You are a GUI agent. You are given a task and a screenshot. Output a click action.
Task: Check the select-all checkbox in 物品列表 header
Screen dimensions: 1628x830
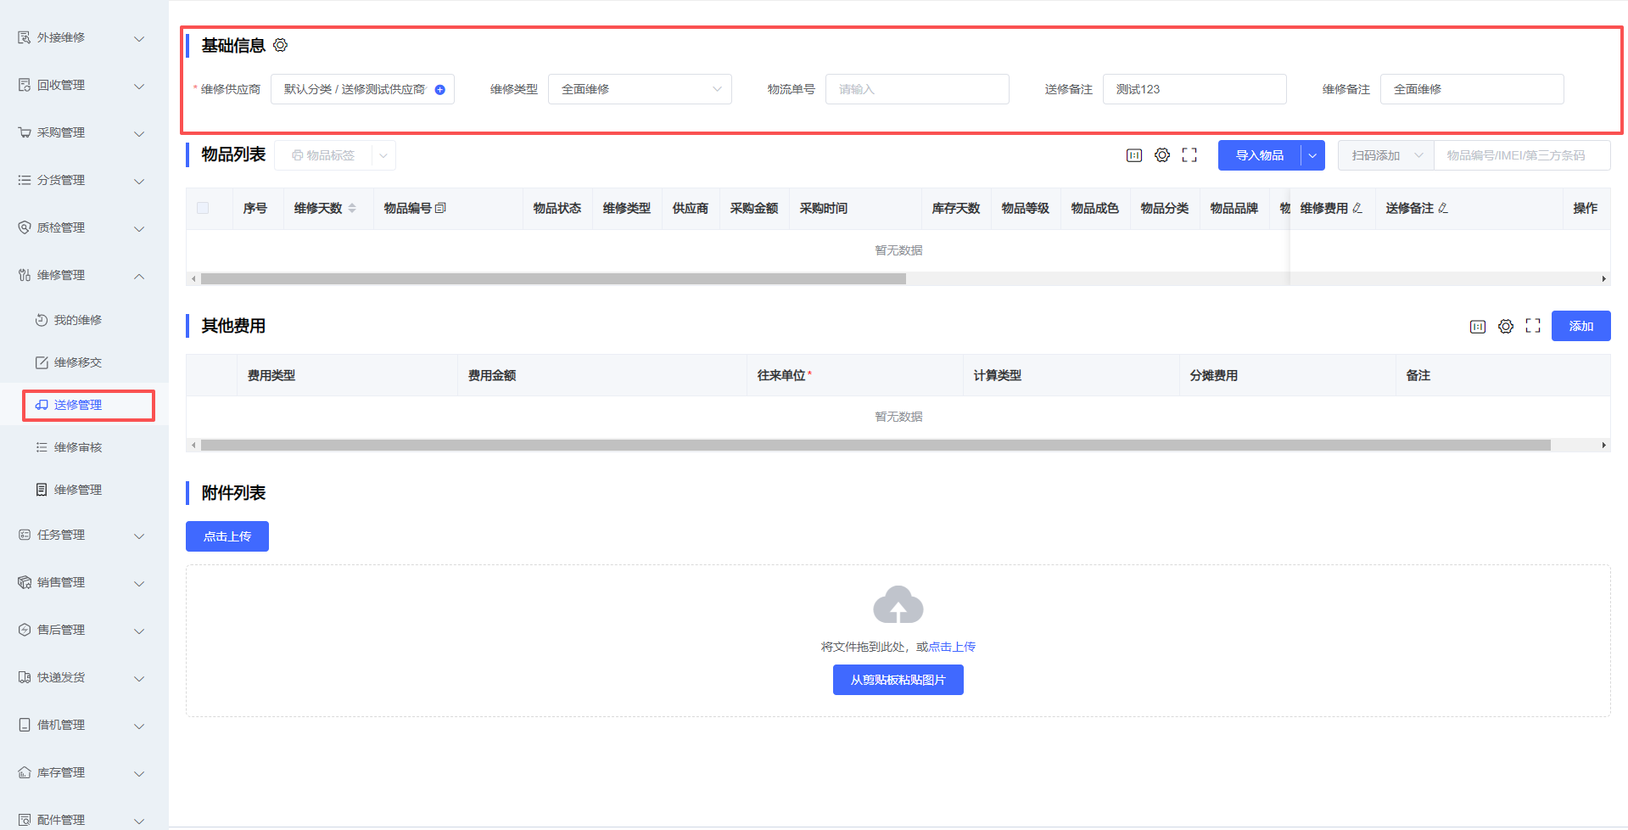click(203, 209)
